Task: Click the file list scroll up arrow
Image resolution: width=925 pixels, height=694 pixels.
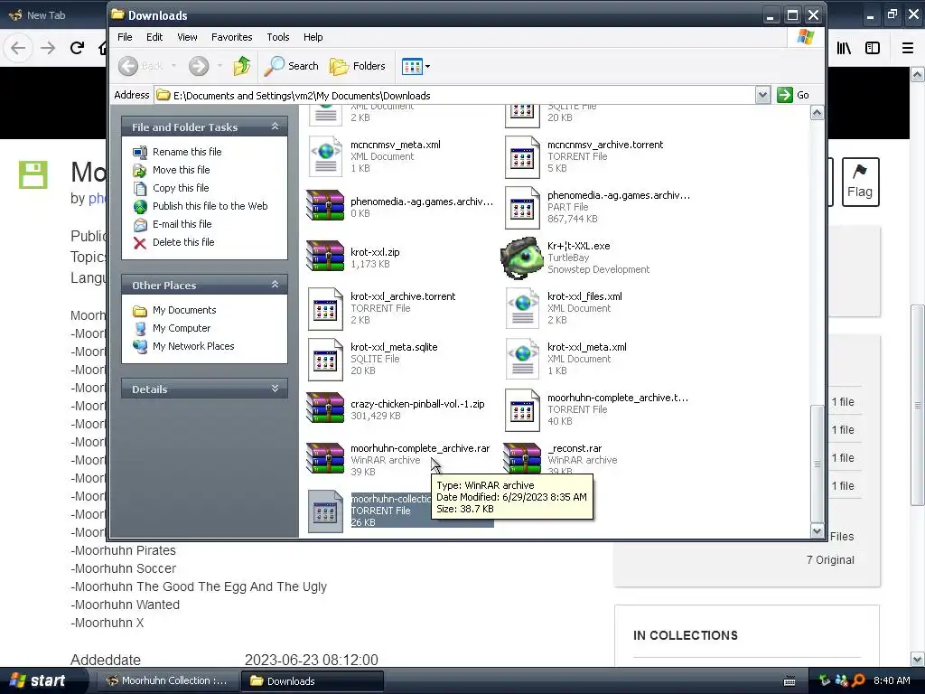Action: tap(817, 113)
